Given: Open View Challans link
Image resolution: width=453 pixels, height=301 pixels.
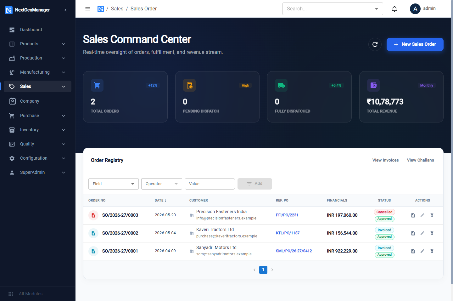Looking at the screenshot, I should click(420, 160).
